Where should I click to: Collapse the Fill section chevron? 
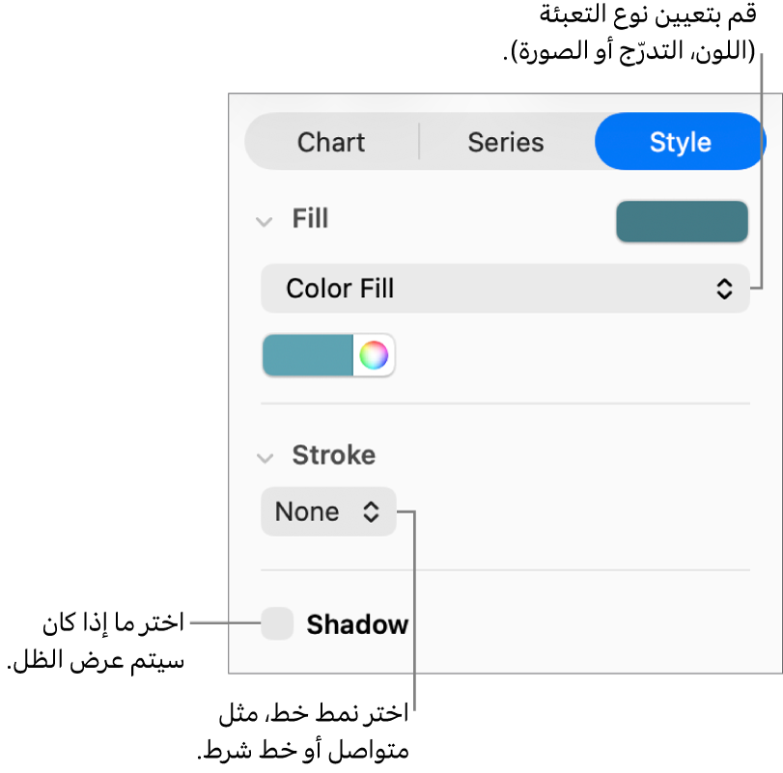[264, 221]
